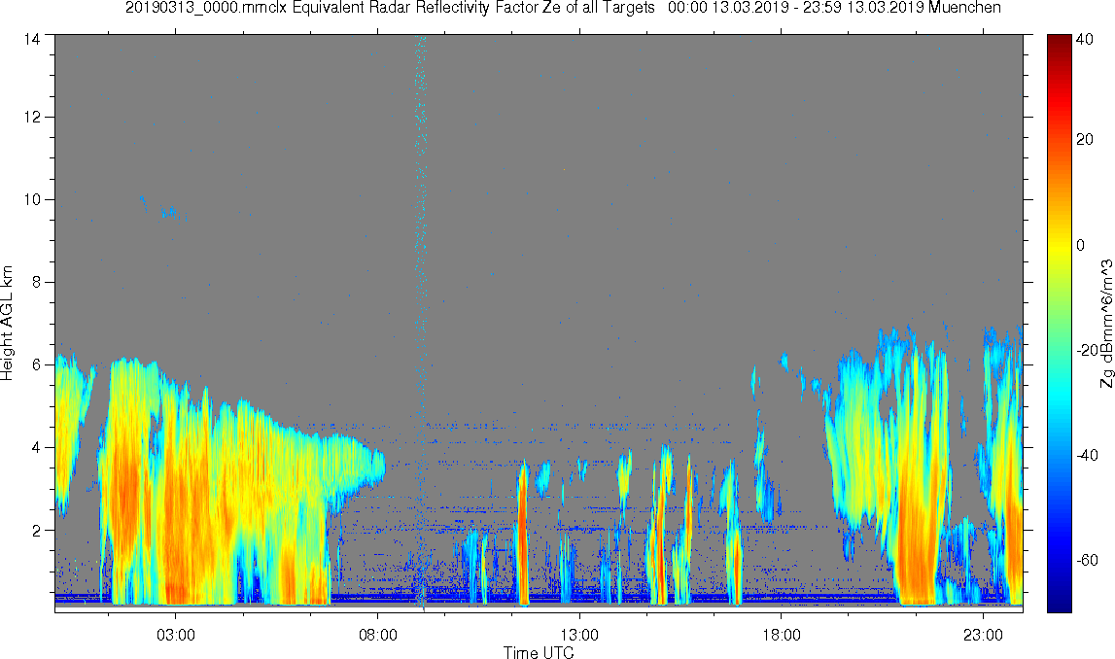Click the colorbar value -40
The width and height of the screenshot is (1115, 659).
coord(1087,456)
